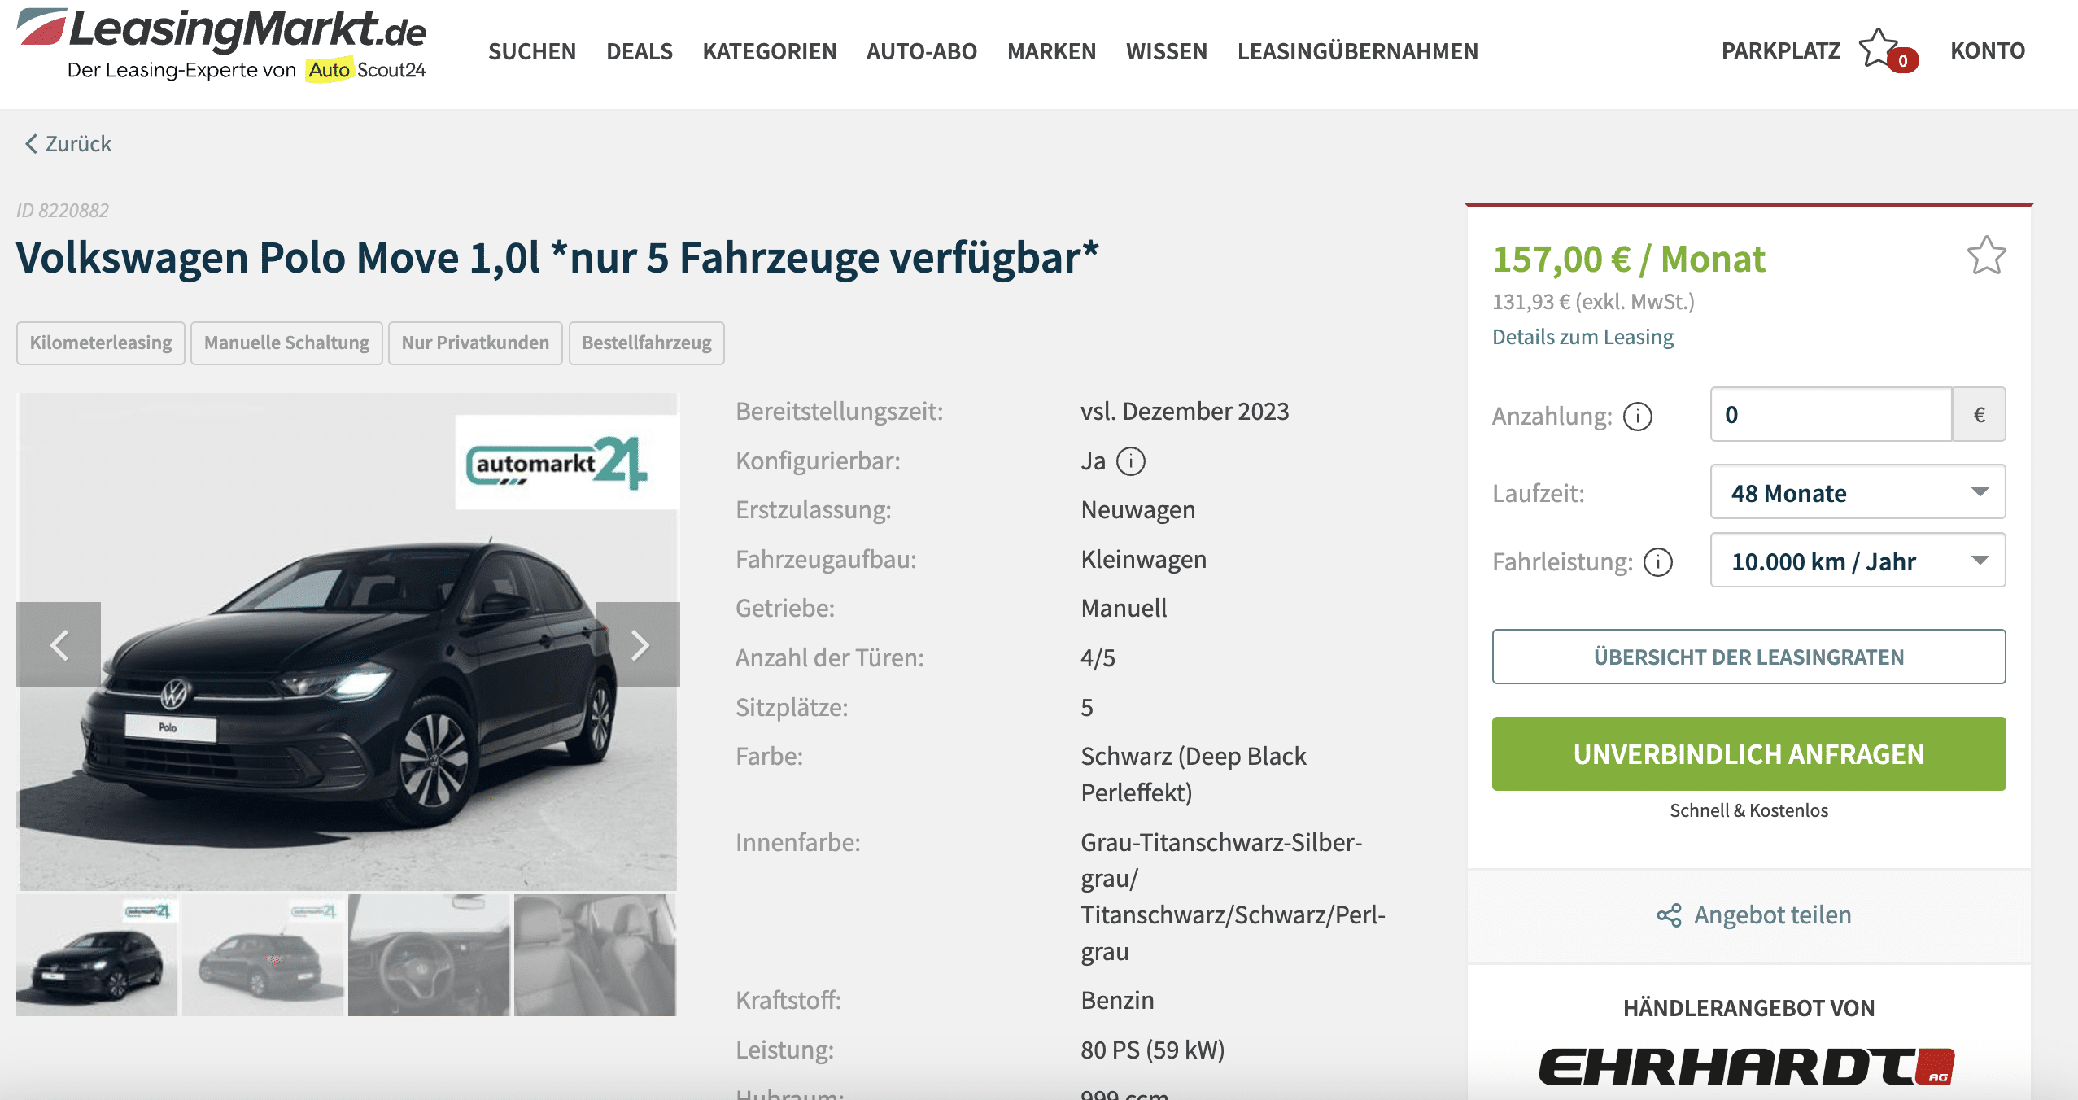Click the Volkswagen Polo Move title

[557, 258]
